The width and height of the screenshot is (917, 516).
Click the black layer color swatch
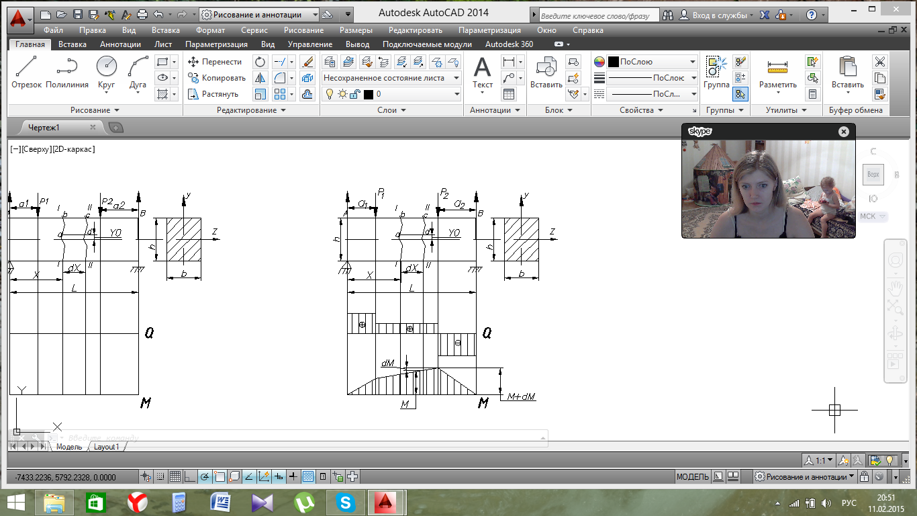click(x=368, y=95)
